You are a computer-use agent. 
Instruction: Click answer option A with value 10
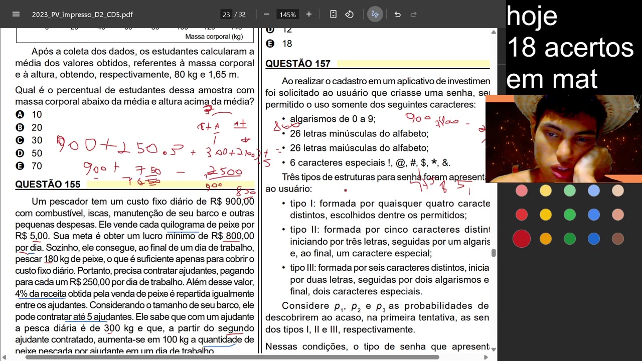29,114
